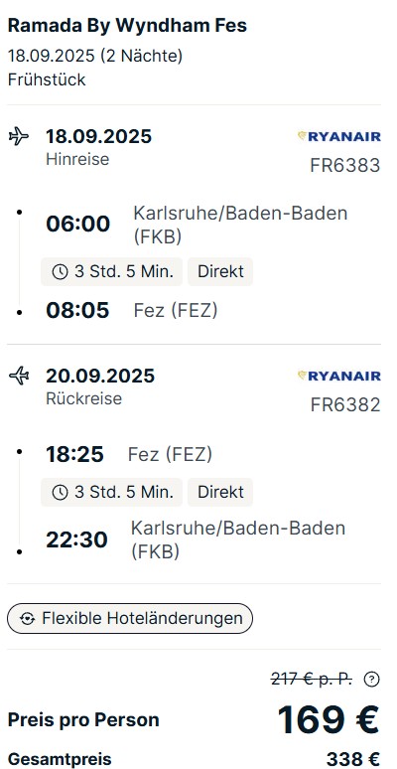Click the Ryanair logo for flight FR6382

(339, 377)
